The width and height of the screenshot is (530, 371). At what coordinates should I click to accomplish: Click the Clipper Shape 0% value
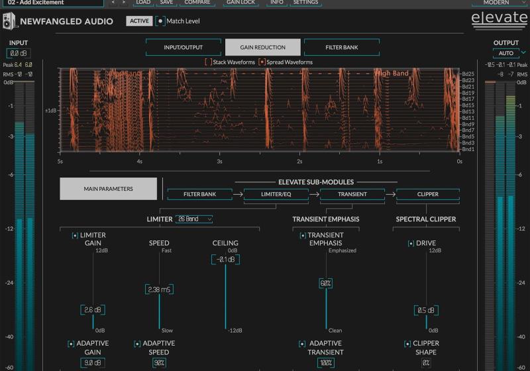click(x=426, y=362)
